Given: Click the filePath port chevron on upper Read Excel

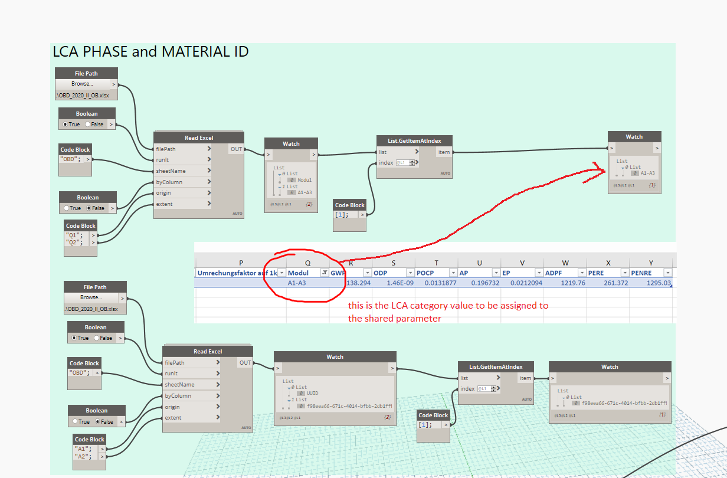Looking at the screenshot, I should click(209, 149).
